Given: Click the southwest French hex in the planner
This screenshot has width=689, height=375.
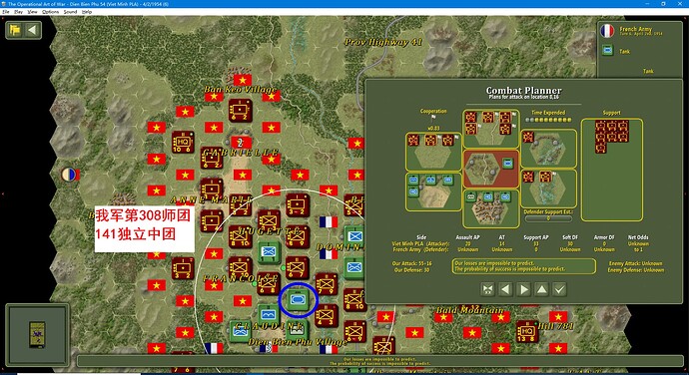Looking at the screenshot, I should tap(433, 192).
